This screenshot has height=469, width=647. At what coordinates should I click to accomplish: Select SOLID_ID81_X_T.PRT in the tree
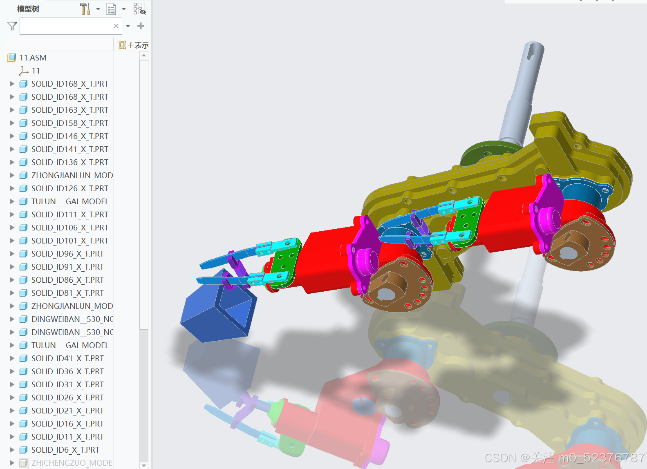coord(67,293)
